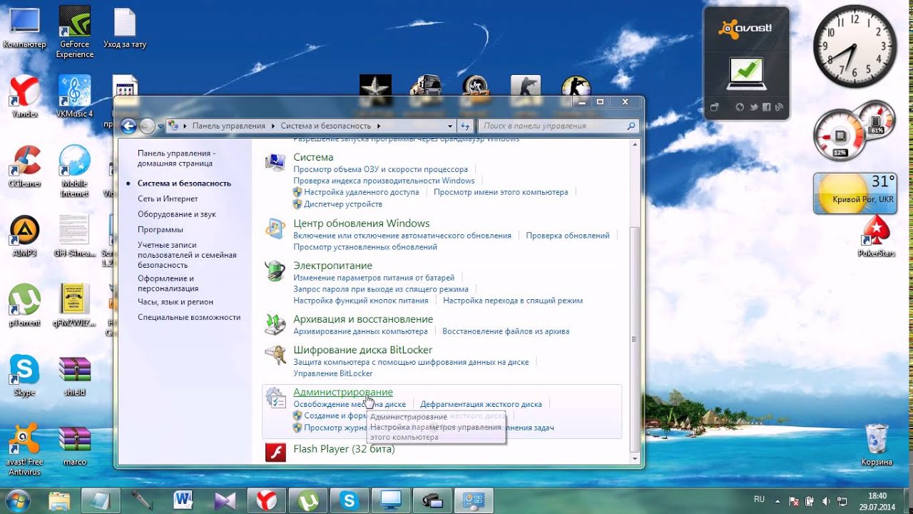
Task: Select the Компьютер desktop icon
Action: [24, 29]
